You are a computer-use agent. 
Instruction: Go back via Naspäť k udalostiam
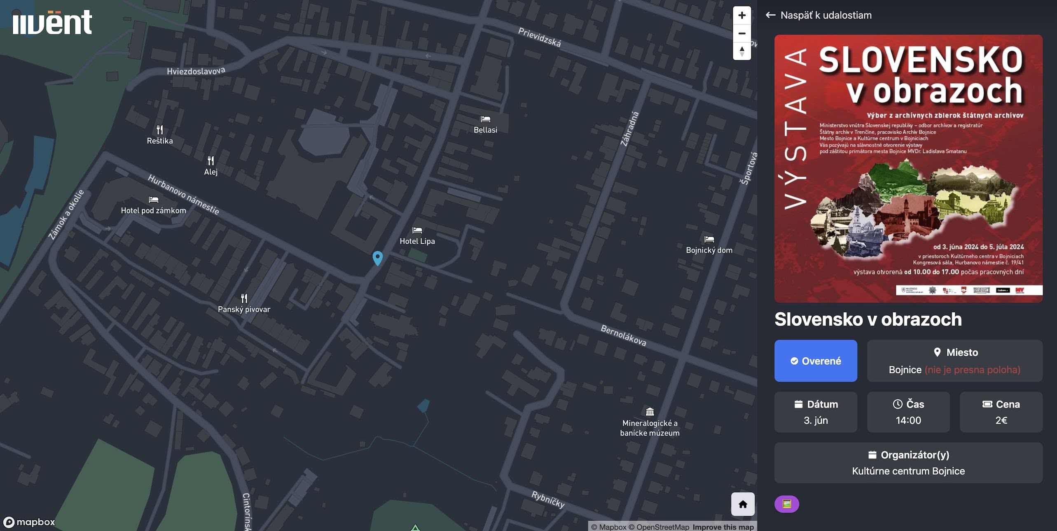tap(818, 15)
